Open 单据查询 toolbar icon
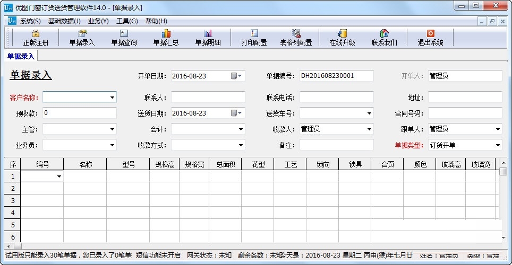This screenshot has height=265, width=512. click(x=124, y=33)
